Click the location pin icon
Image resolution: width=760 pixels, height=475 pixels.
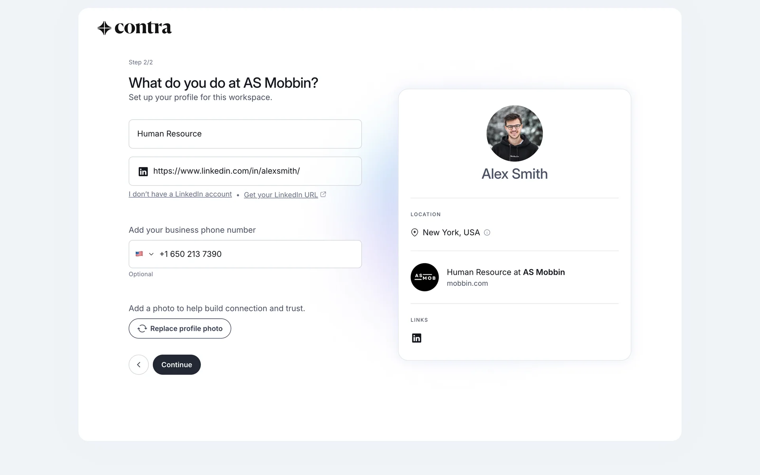(x=414, y=233)
